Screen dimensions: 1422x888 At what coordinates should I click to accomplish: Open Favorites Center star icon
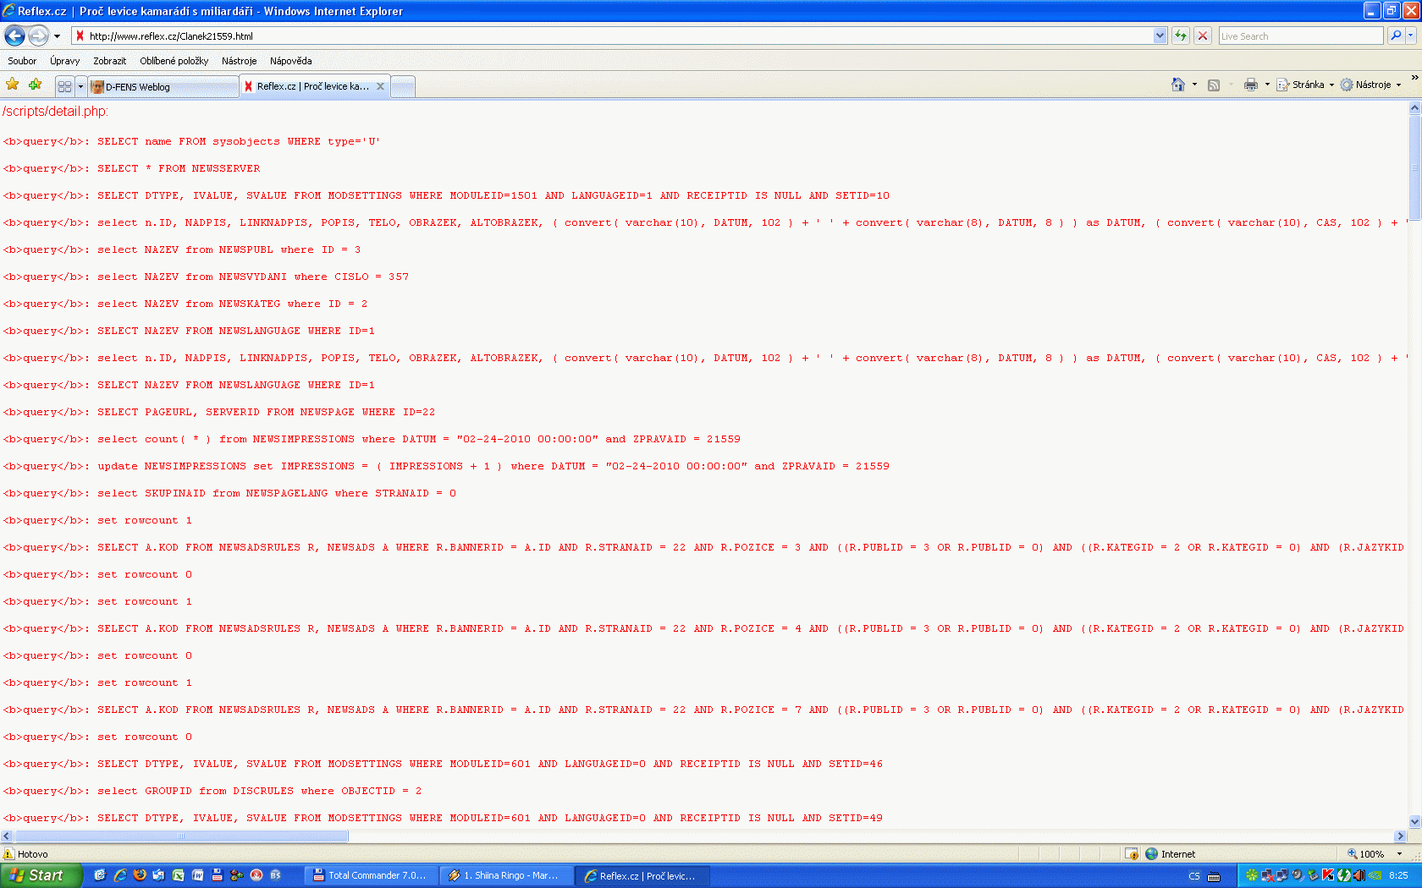[x=12, y=85]
